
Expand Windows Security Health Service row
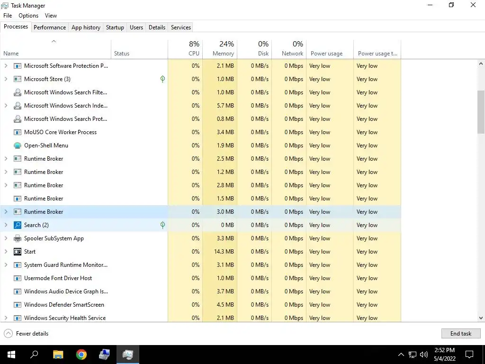(6, 318)
